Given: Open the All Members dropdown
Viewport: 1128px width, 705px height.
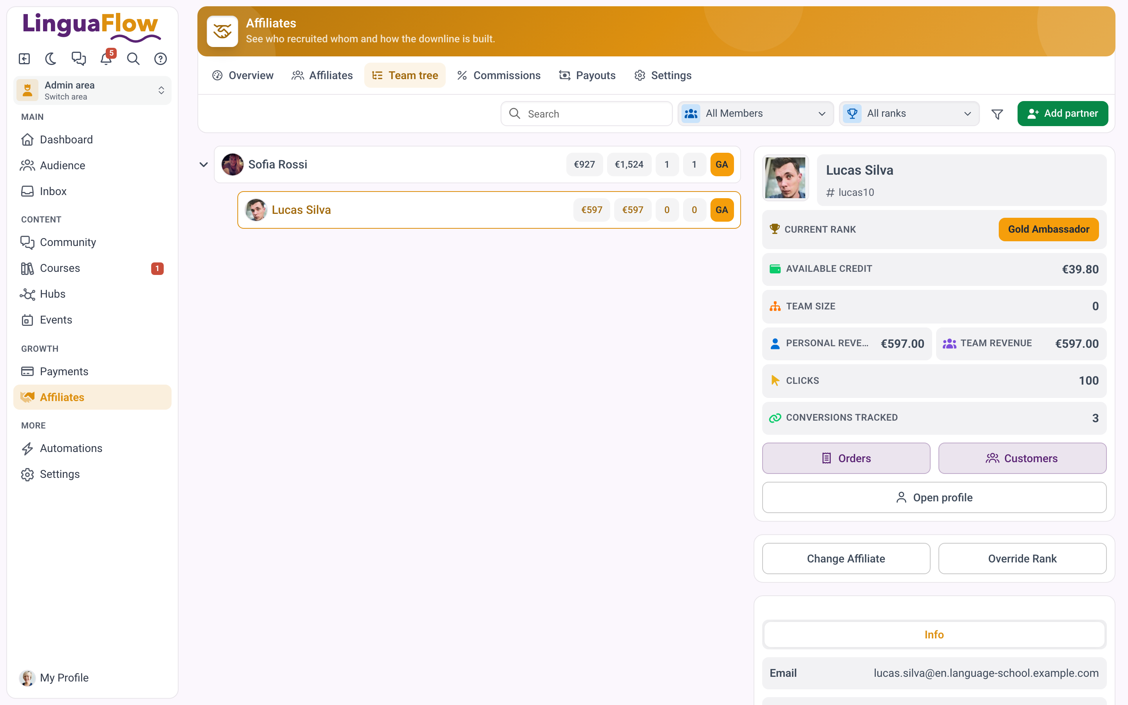Looking at the screenshot, I should [755, 114].
